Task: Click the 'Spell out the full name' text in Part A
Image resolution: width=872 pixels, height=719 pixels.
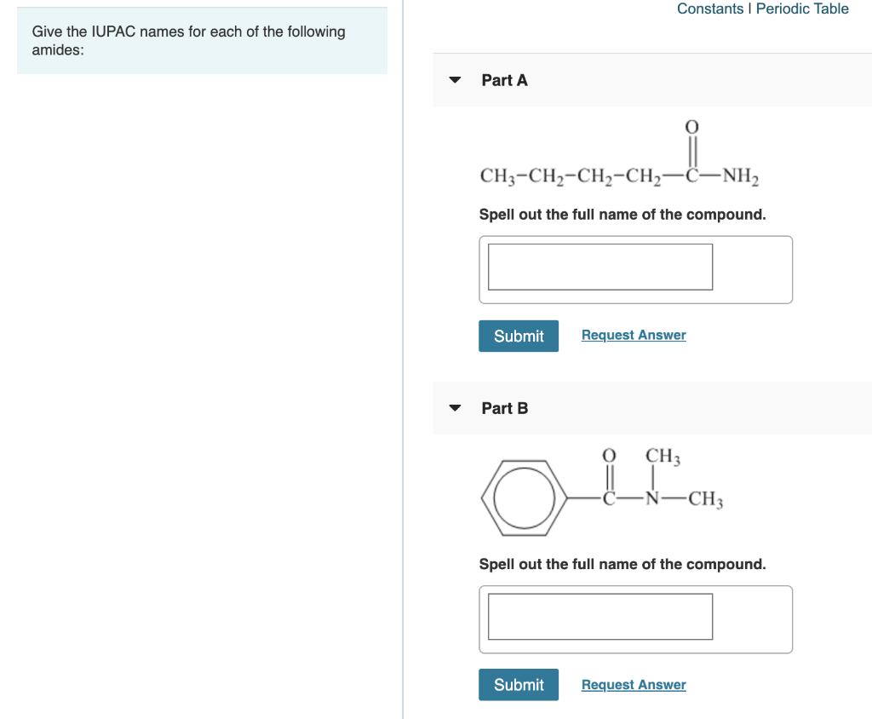Action: (x=622, y=214)
